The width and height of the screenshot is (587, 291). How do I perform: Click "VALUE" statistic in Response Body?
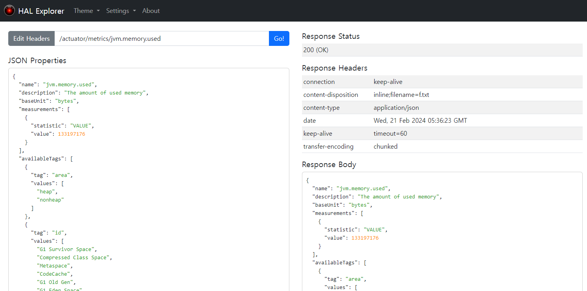374,229
